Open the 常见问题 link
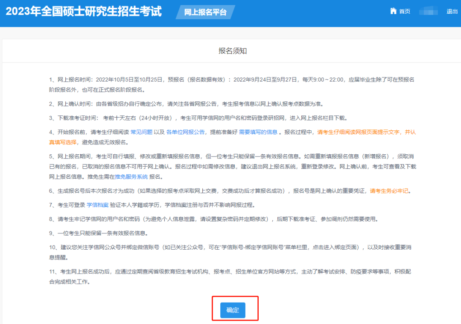The image size is (461, 324). [141, 132]
